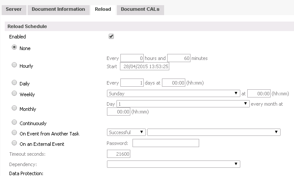Click the minutes field showing 60
The height and width of the screenshot is (176, 294).
coord(178,58)
